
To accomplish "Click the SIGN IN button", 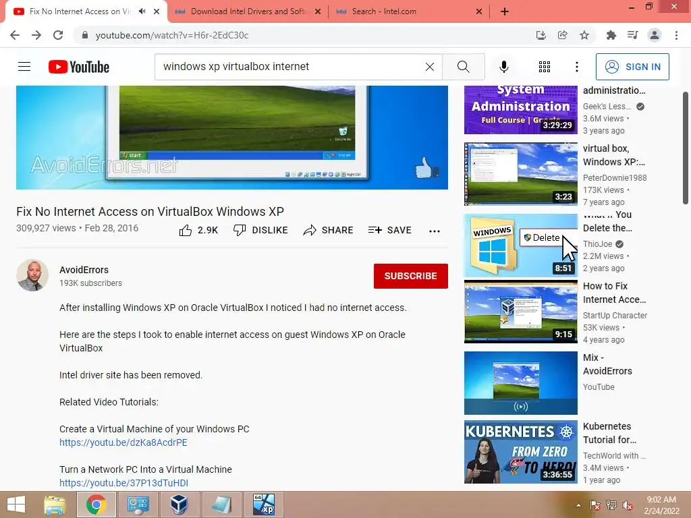I will click(632, 67).
